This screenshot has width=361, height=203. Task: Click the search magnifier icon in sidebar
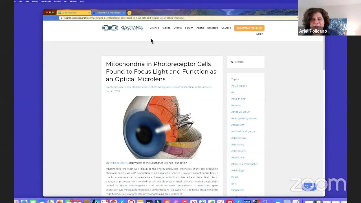(x=232, y=62)
